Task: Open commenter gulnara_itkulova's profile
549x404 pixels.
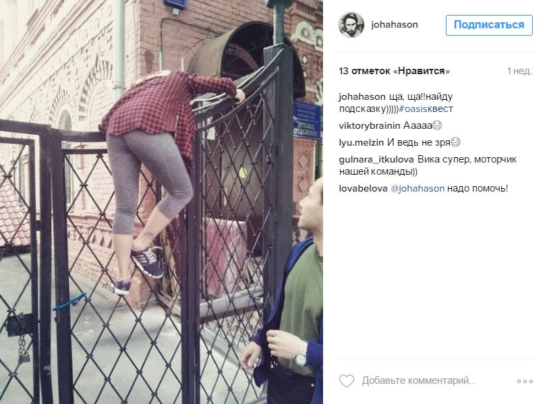Action: pyautogui.click(x=376, y=160)
